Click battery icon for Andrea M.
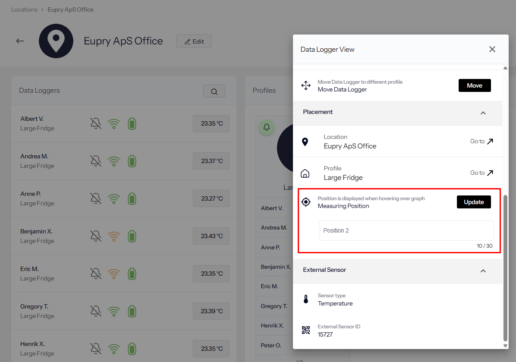516x362 pixels. point(132,161)
